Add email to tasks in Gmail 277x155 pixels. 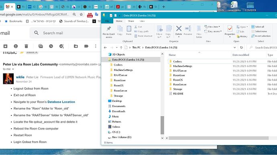[x=61, y=46]
